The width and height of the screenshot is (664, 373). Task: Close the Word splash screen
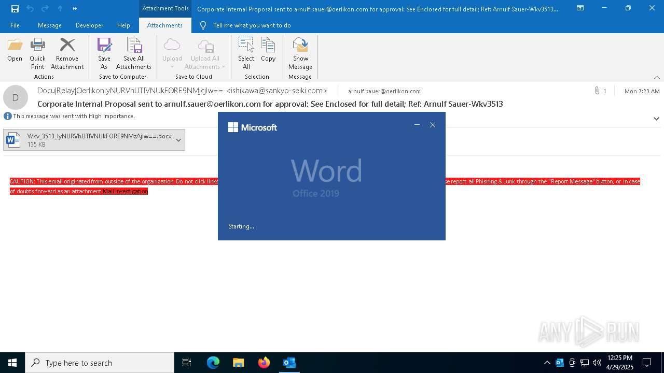(x=433, y=125)
